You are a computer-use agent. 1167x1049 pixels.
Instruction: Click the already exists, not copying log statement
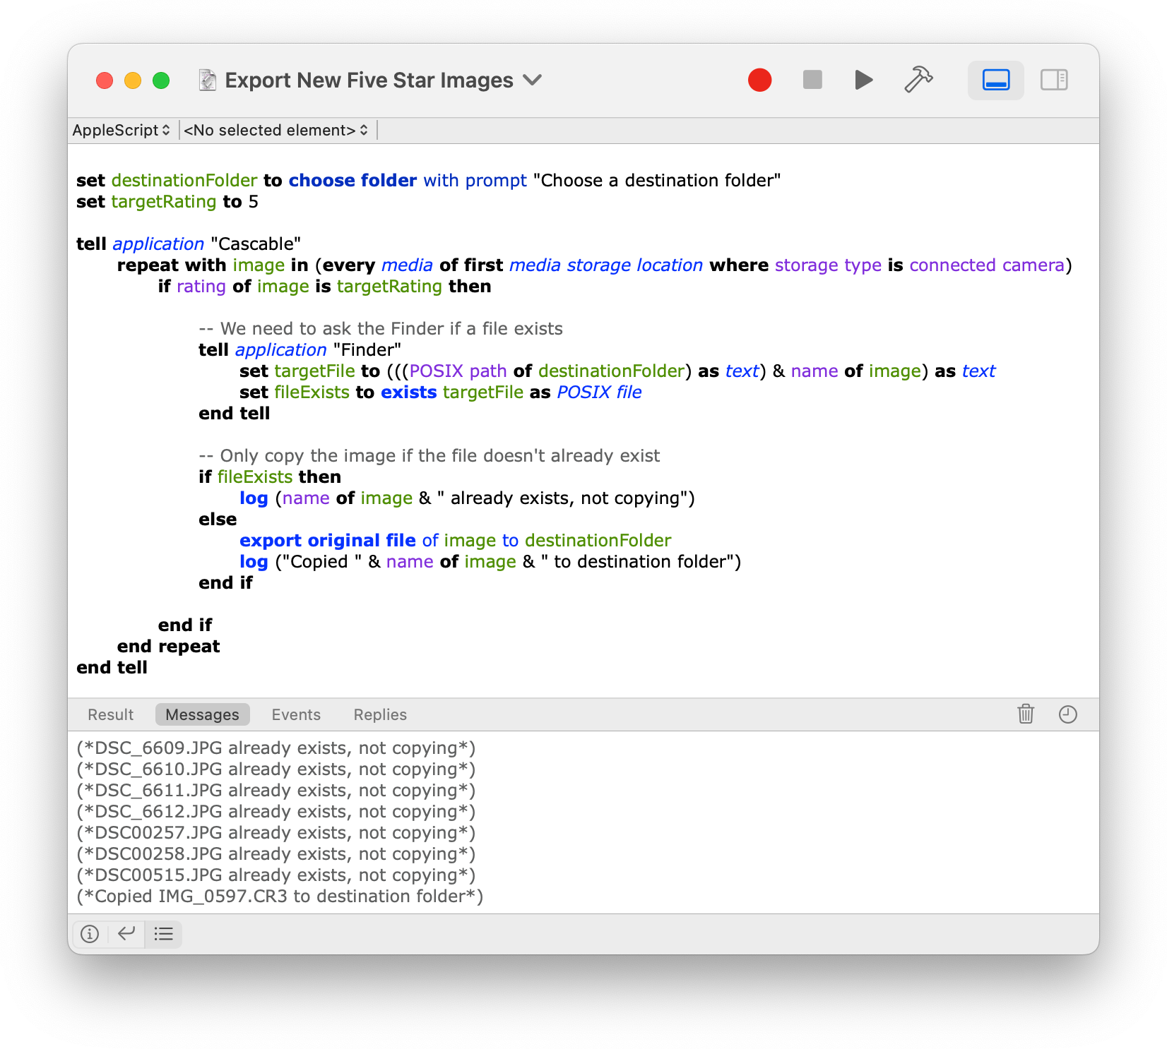point(467,498)
